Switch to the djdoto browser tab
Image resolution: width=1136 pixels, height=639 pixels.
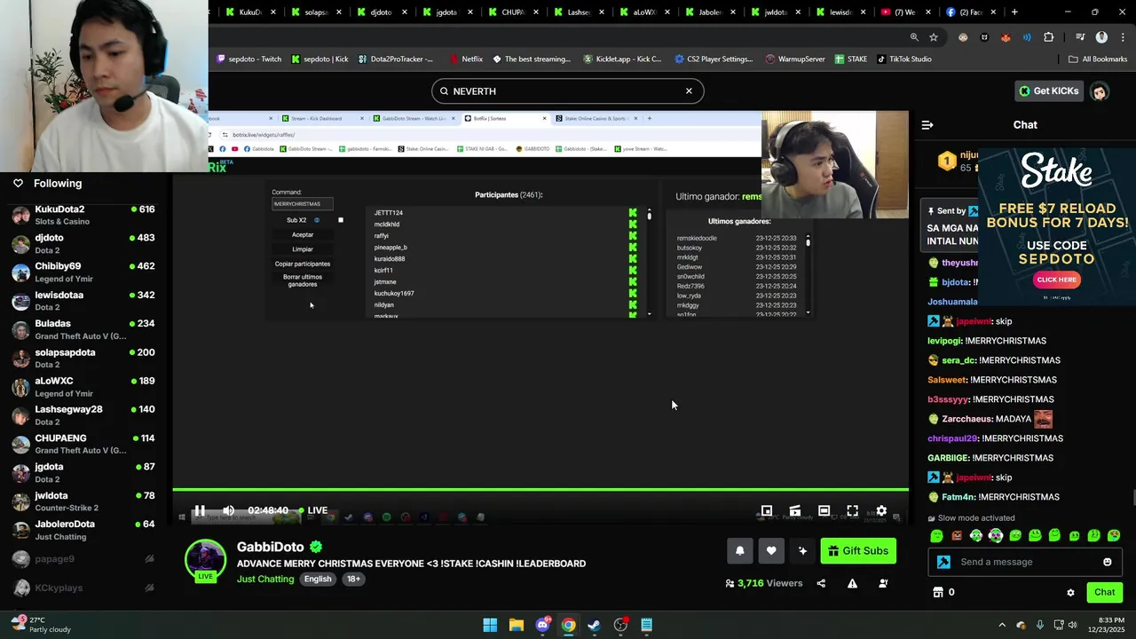point(380,12)
